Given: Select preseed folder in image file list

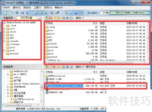Looking at the screenshot, I should (x=53, y=57).
